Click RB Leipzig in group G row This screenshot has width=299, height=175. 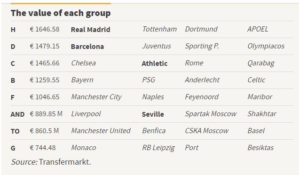coord(158,148)
